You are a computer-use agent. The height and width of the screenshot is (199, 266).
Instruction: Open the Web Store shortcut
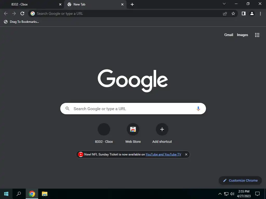133,133
